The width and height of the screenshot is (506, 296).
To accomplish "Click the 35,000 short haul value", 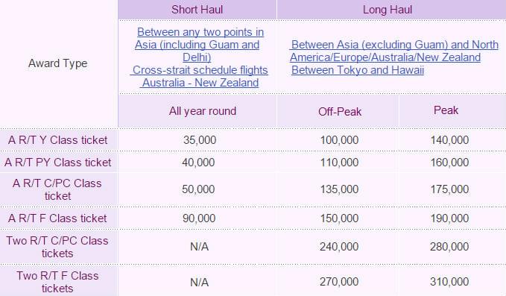I will click(200, 140).
